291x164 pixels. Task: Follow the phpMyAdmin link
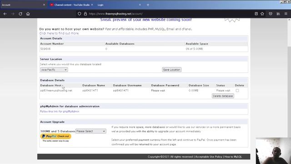tap(60, 111)
